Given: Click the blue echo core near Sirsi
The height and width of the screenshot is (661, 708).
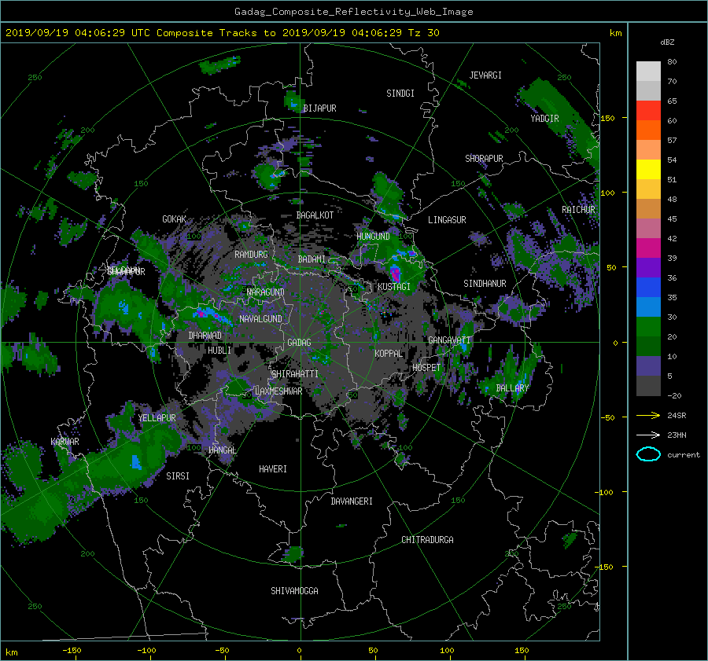Looking at the screenshot, I should point(136,462).
